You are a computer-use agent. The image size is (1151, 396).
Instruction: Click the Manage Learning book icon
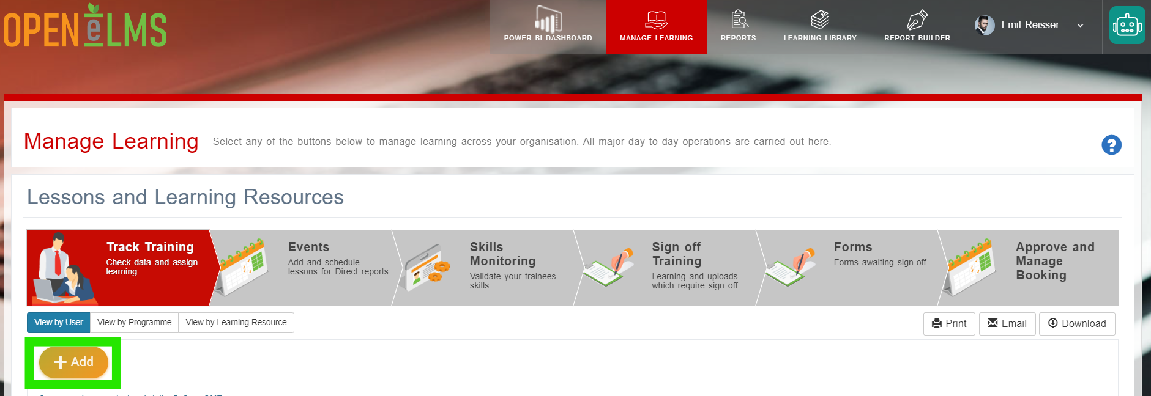point(656,20)
